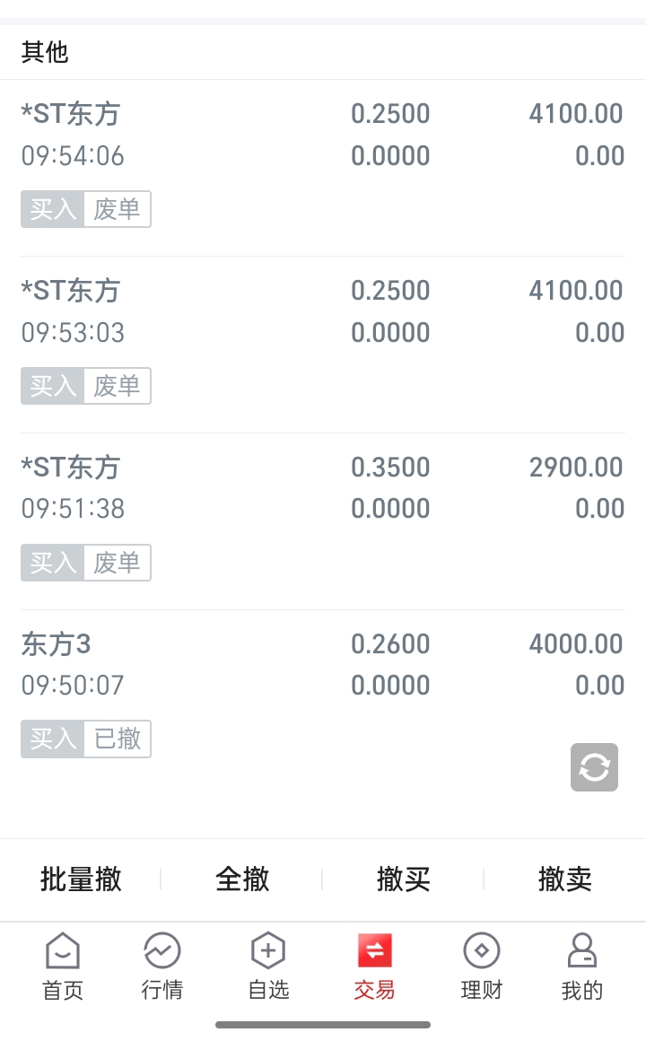
Task: Select *ST东方 order at 09:51:38
Action: (323, 521)
